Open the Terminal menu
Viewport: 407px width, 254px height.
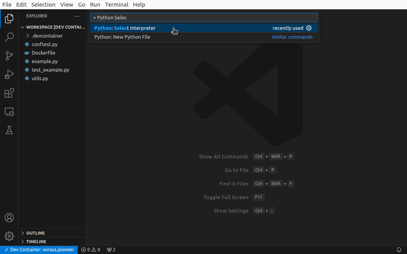tap(116, 5)
